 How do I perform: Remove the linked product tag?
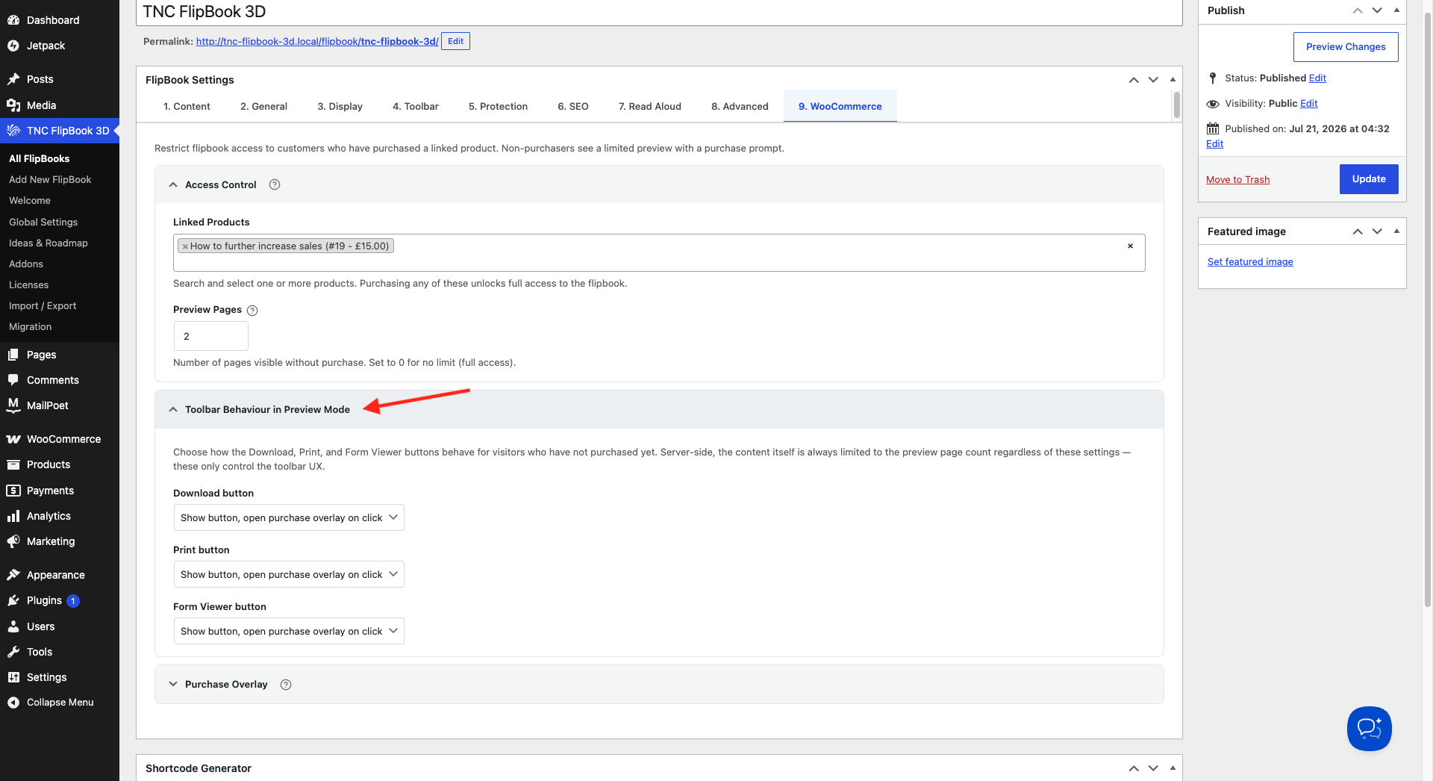[185, 246]
